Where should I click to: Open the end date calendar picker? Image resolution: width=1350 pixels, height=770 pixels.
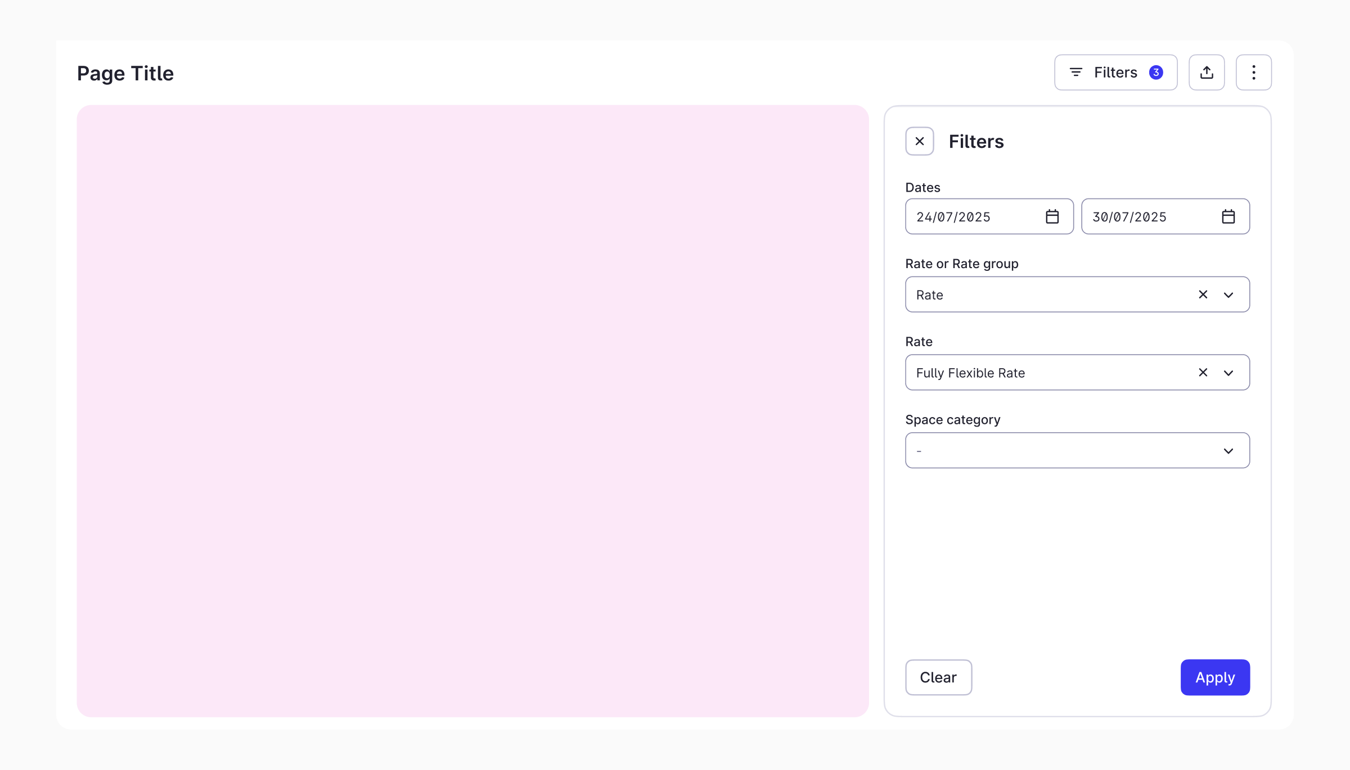click(x=1228, y=216)
